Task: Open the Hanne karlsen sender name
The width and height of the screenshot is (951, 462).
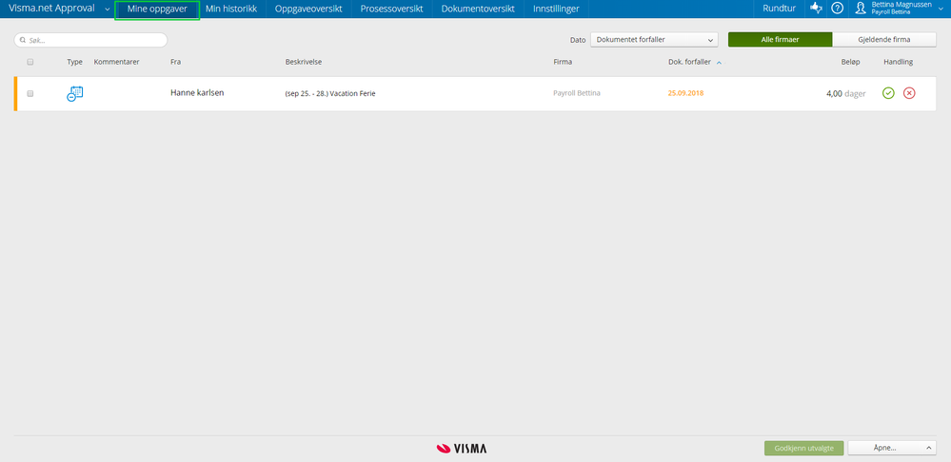Action: [x=198, y=92]
